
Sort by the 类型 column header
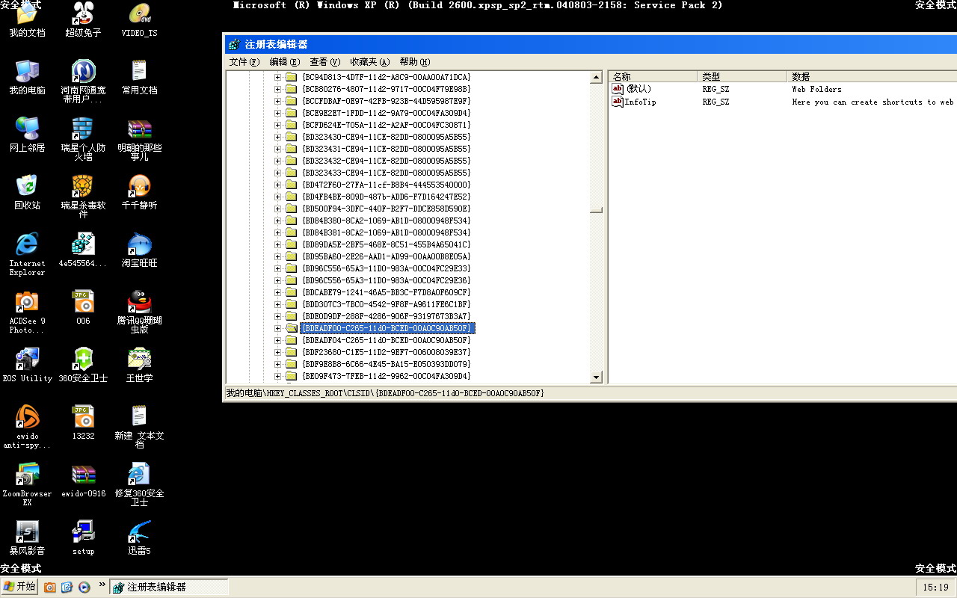(742, 76)
